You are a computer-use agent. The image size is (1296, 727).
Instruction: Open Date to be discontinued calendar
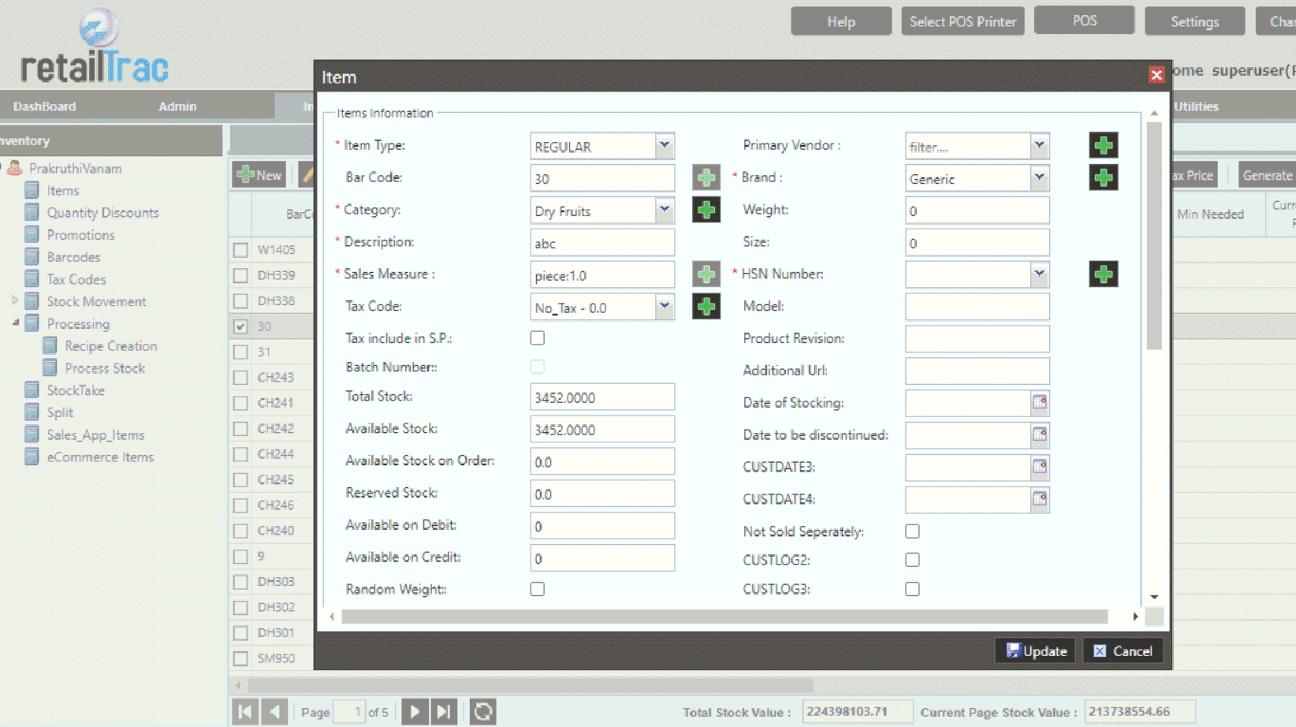(1040, 435)
